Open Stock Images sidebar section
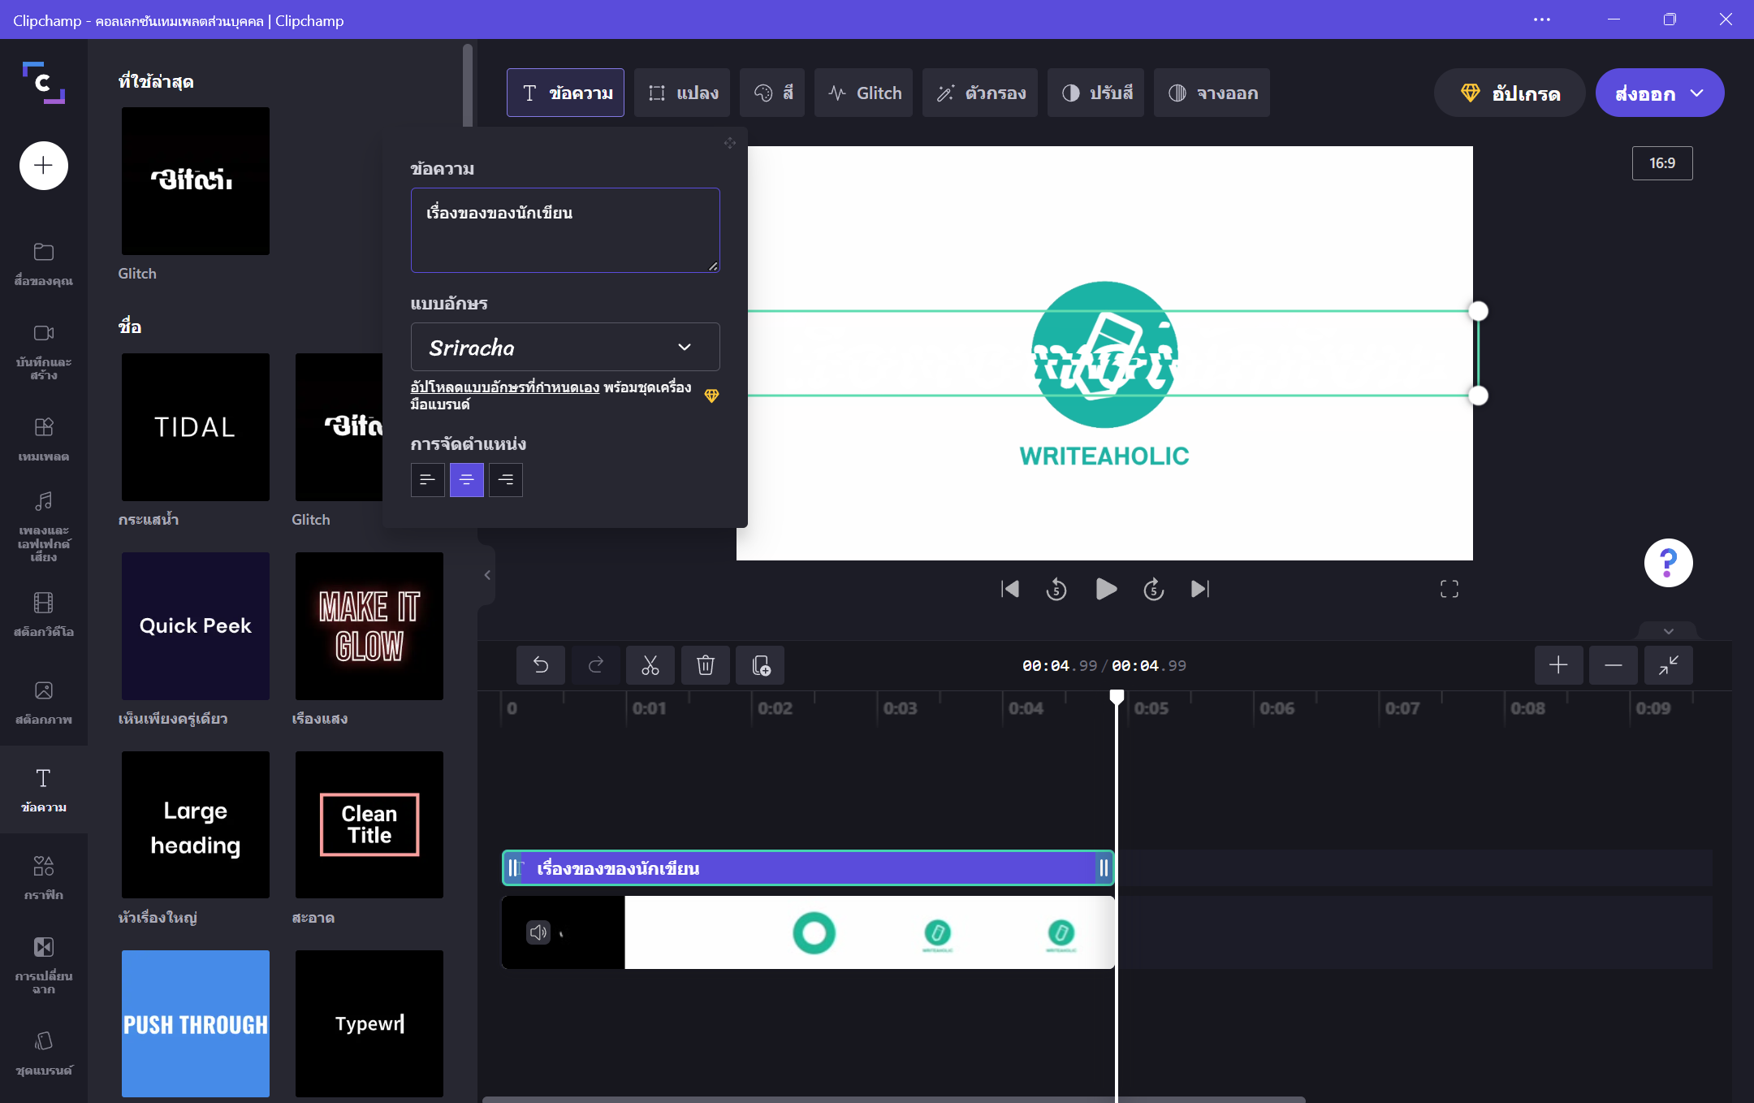1754x1103 pixels. pyautogui.click(x=43, y=703)
